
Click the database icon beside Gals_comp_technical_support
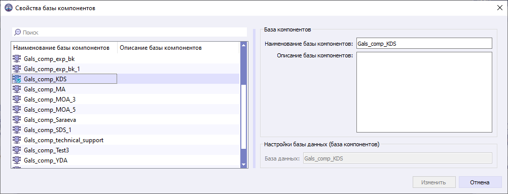tap(17, 140)
